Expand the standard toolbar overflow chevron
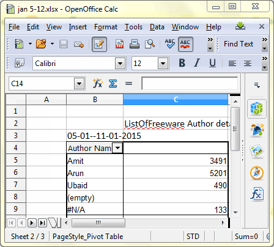This screenshot has height=247, width=274. [210, 44]
